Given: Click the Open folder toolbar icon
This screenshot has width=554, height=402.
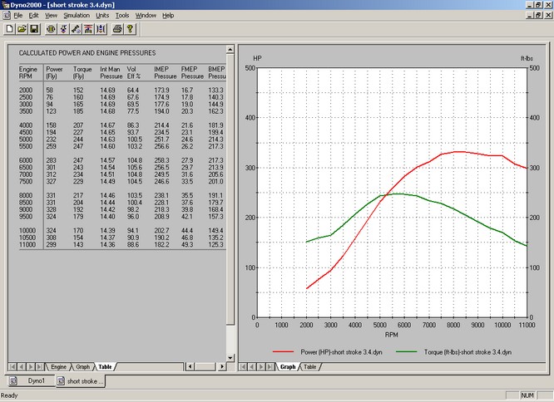Looking at the screenshot, I should [22, 29].
